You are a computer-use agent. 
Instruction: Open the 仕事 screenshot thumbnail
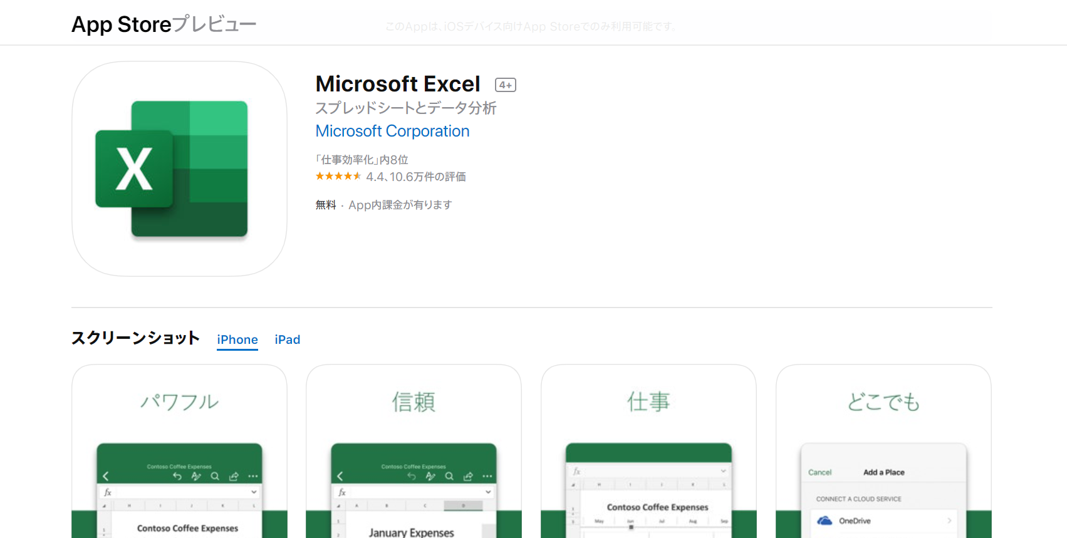[648, 451]
